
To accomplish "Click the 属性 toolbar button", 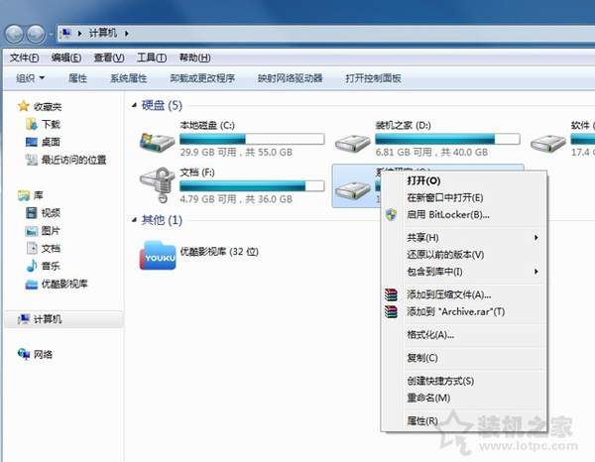I will coord(77,78).
